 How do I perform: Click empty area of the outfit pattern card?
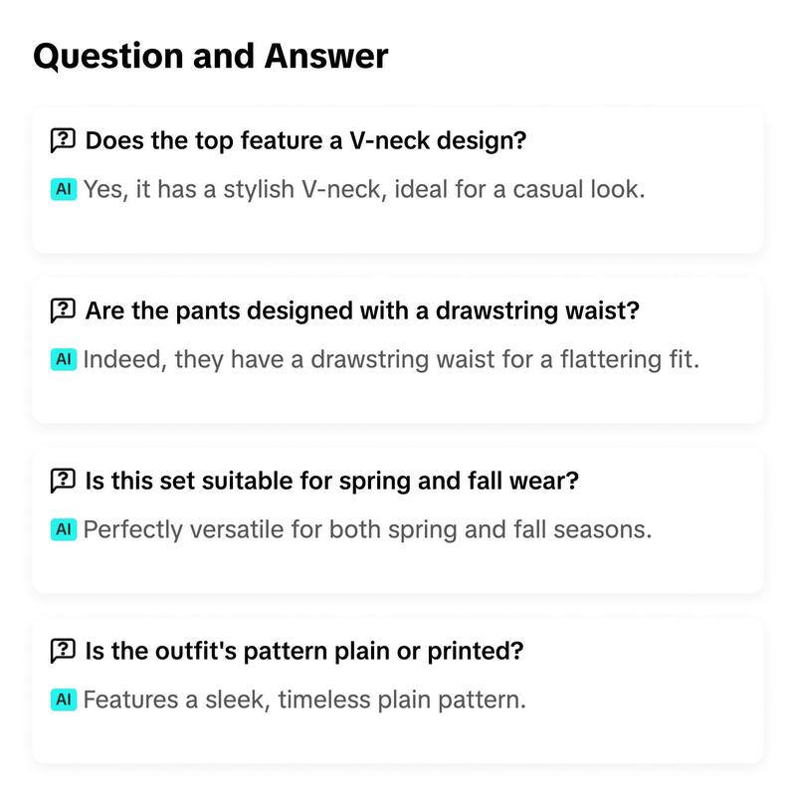pyautogui.click(x=397, y=739)
